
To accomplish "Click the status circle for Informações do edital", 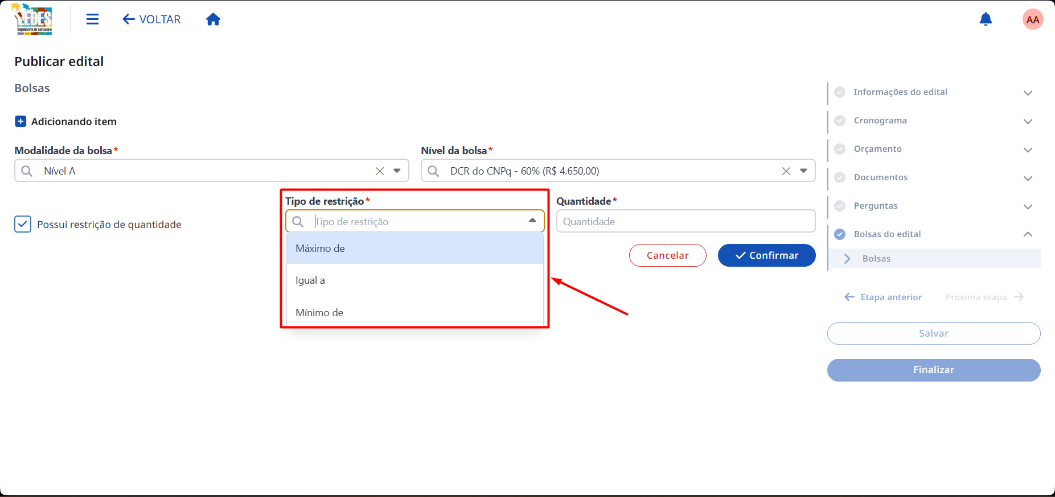I will [x=840, y=92].
